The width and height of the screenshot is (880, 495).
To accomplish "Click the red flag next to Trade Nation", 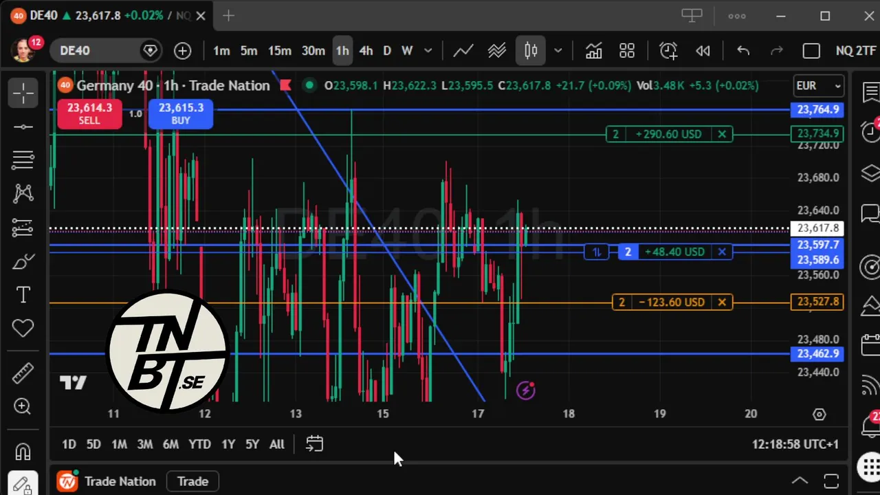I will (285, 85).
